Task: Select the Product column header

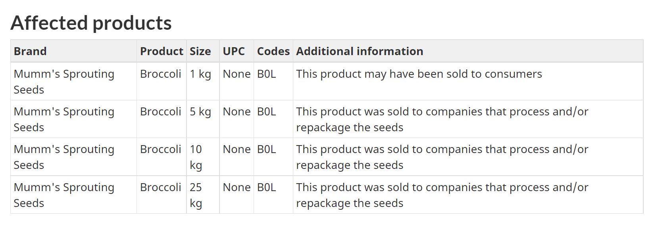Action: [162, 51]
